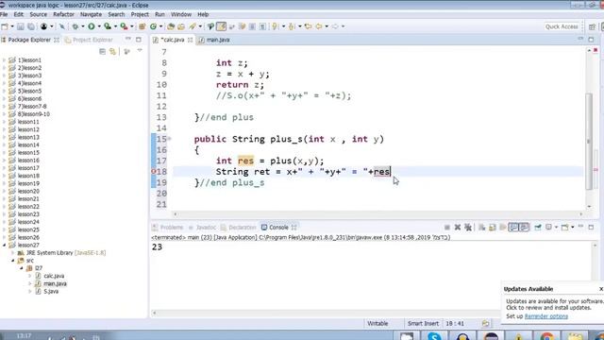
Task: Close the calc.java editor tab
Action: [x=190, y=40]
